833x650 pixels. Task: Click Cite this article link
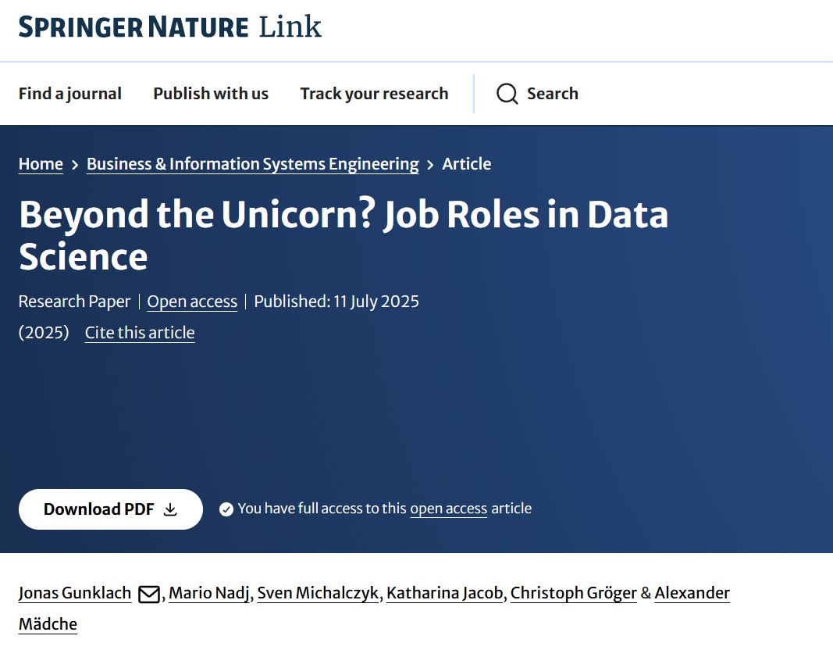[x=140, y=333]
